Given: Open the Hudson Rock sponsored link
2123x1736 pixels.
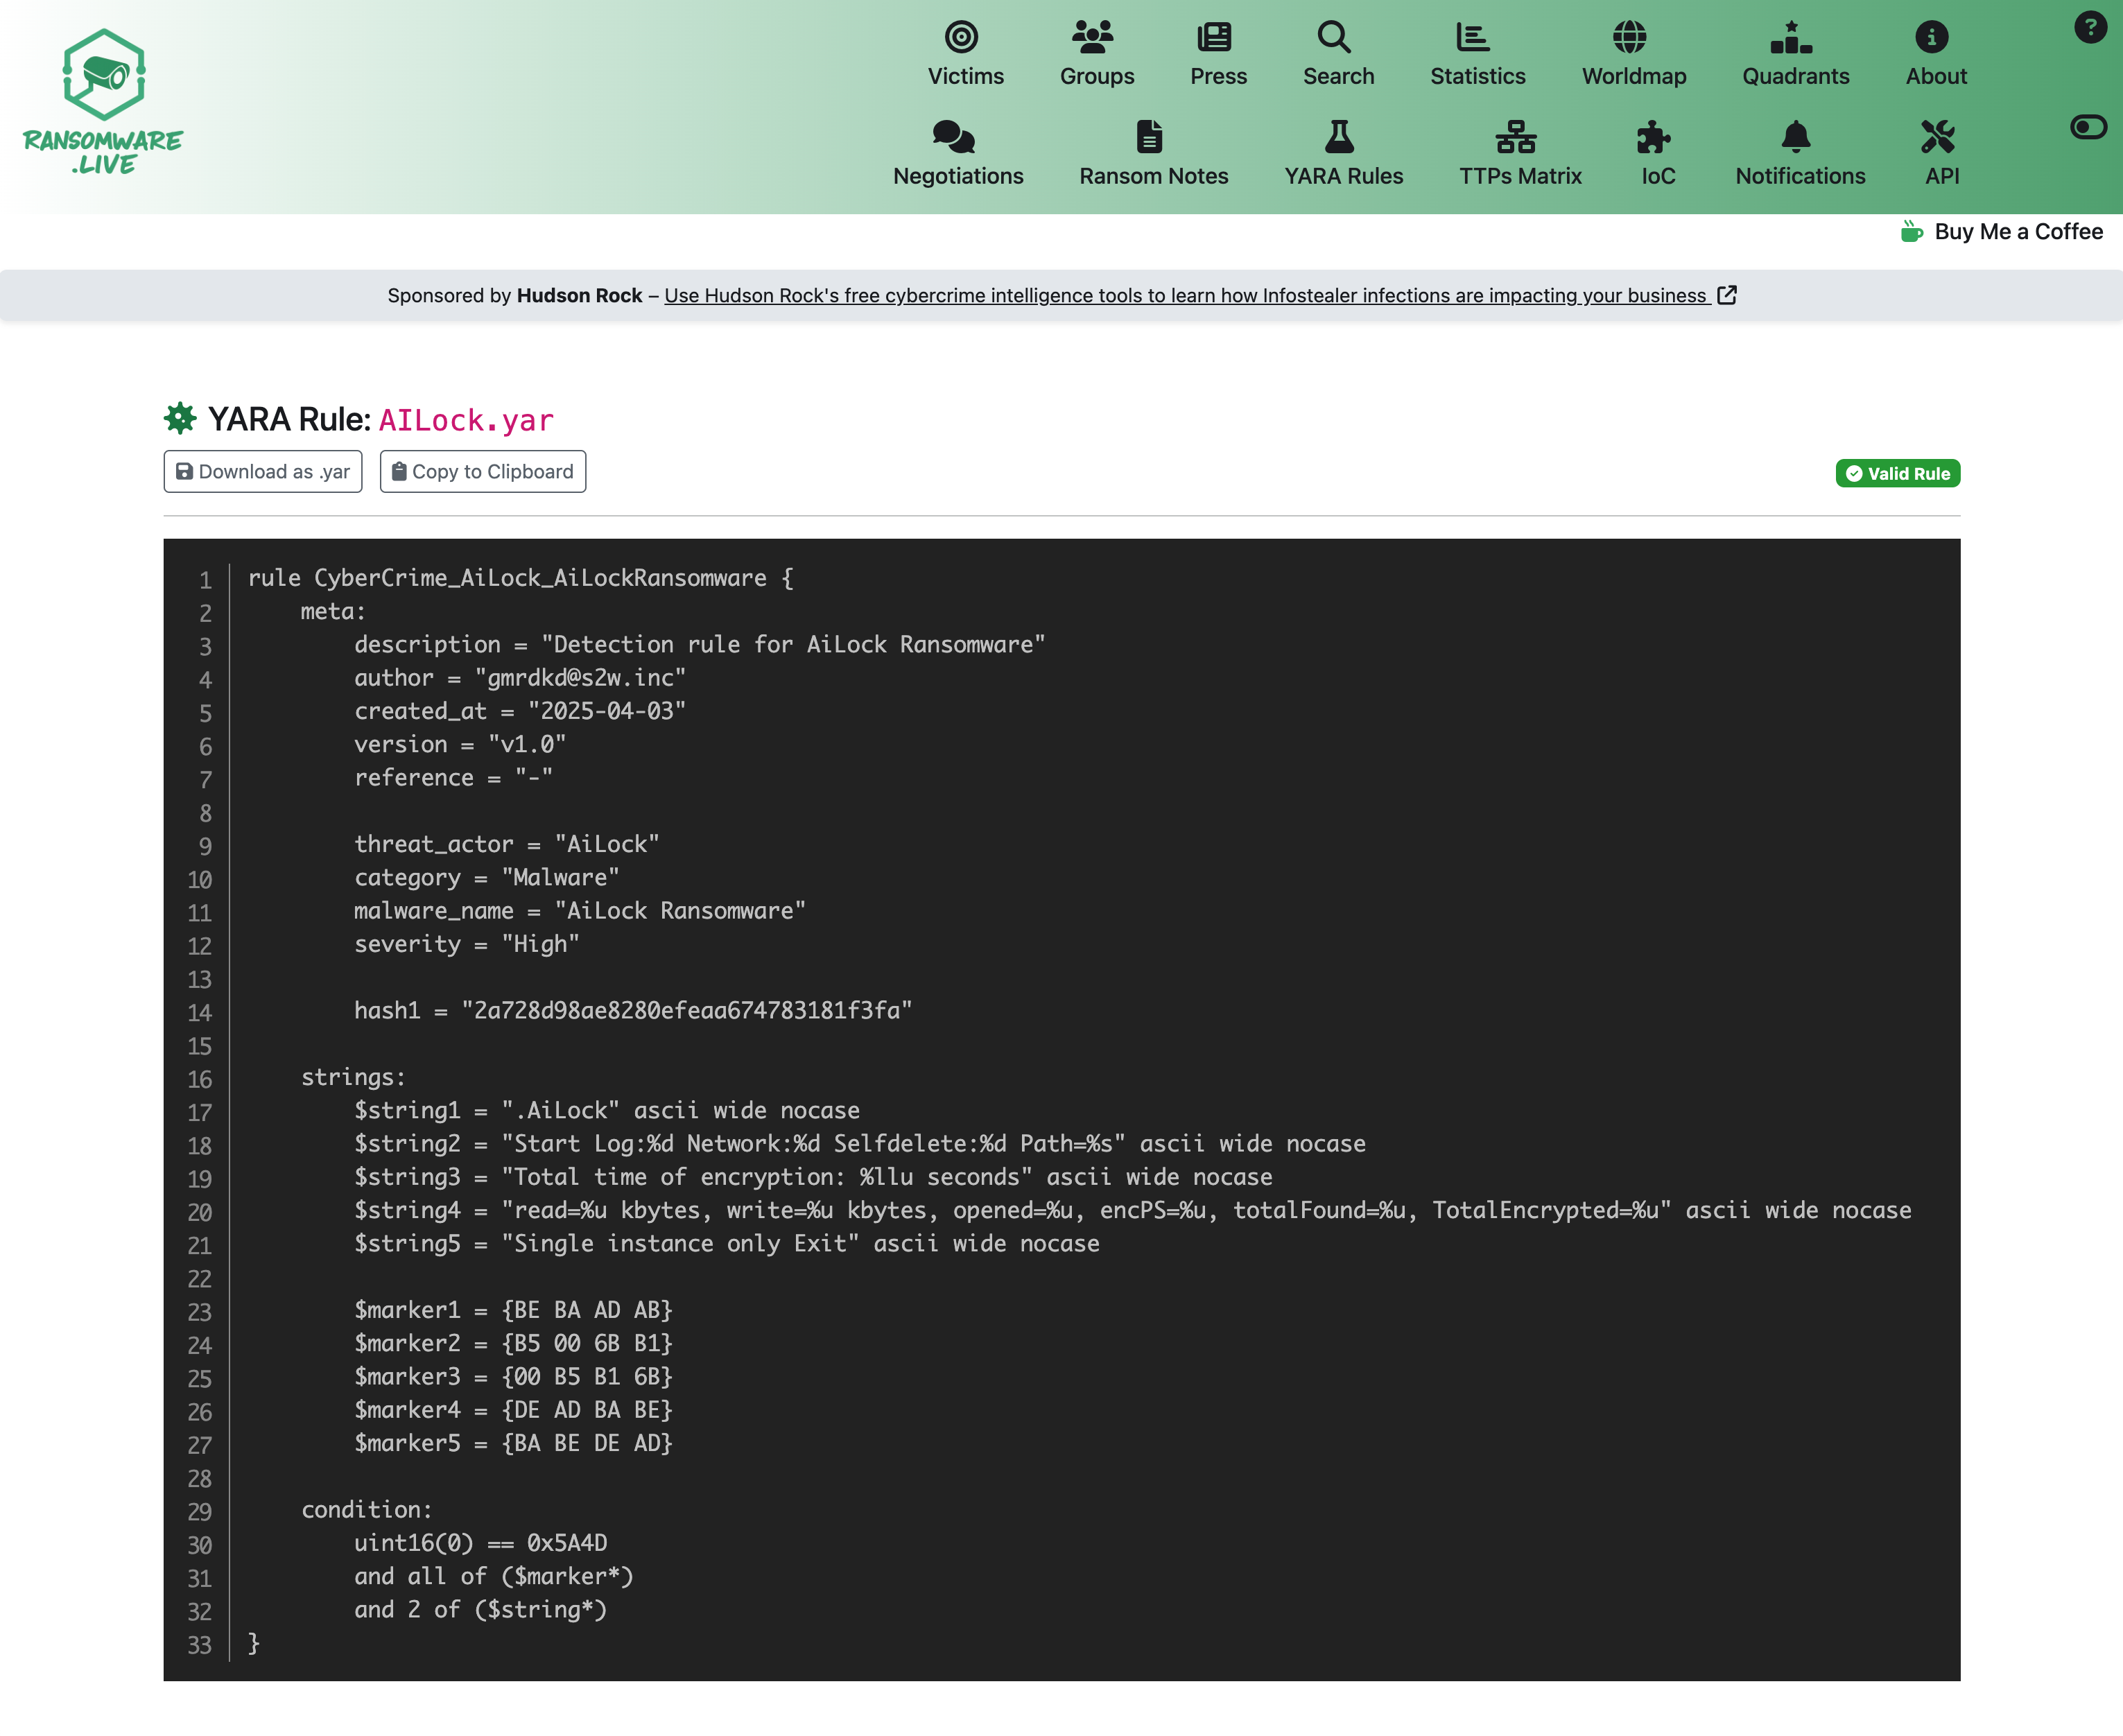Looking at the screenshot, I should 1185,296.
